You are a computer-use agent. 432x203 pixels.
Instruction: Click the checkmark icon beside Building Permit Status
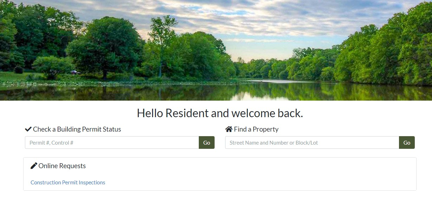click(28, 129)
